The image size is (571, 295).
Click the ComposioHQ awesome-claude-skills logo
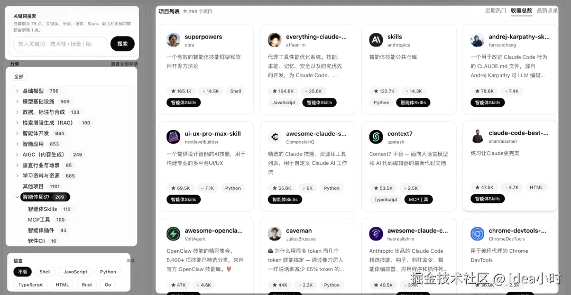274,137
